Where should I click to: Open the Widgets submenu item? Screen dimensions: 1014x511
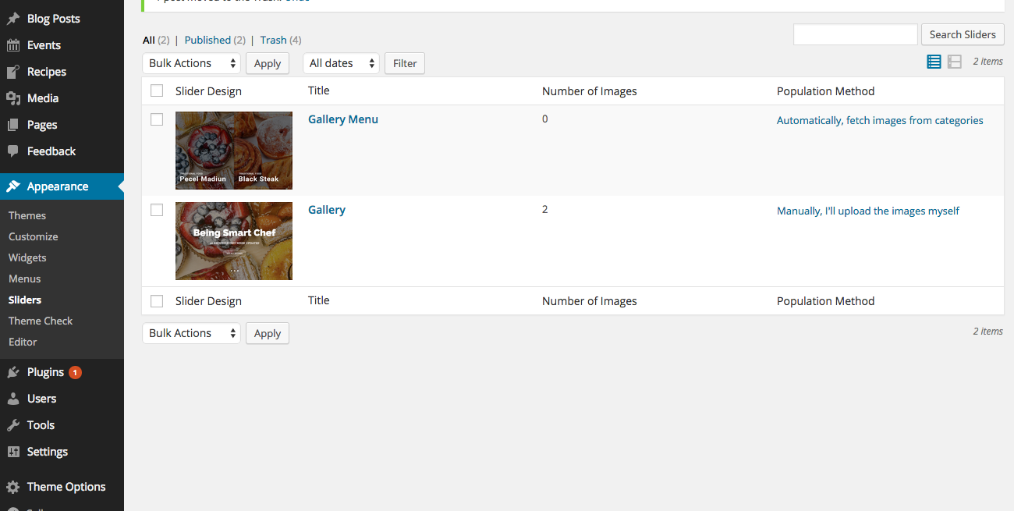[x=27, y=257]
